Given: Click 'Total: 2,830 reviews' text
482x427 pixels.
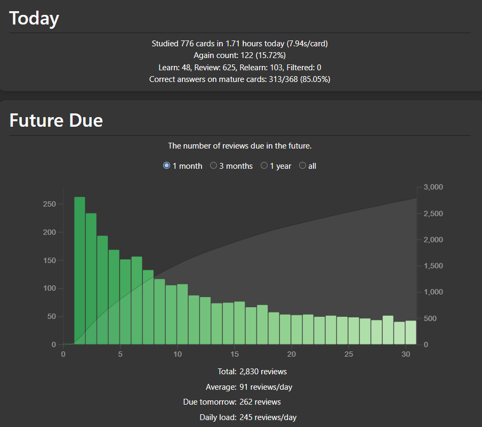Looking at the screenshot, I should click(252, 372).
